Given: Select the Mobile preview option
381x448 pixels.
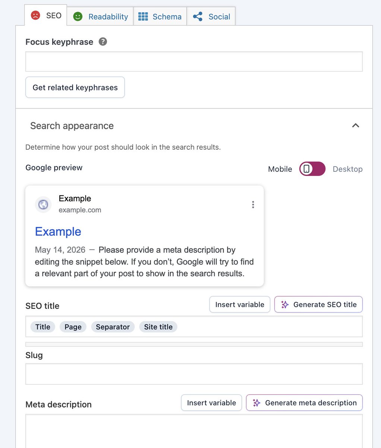Looking at the screenshot, I should coord(280,169).
